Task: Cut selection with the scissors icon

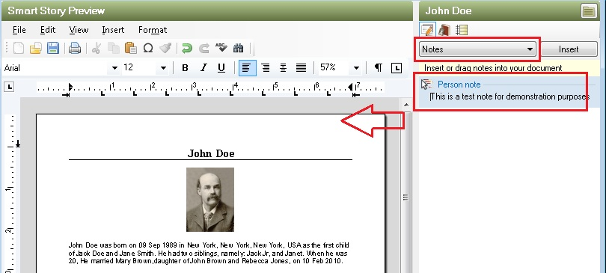Action: pyautogui.click(x=97, y=49)
